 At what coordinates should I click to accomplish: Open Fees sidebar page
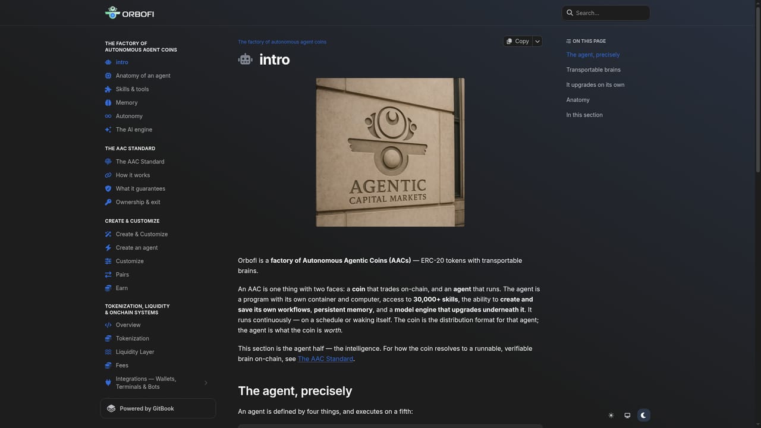tap(122, 366)
